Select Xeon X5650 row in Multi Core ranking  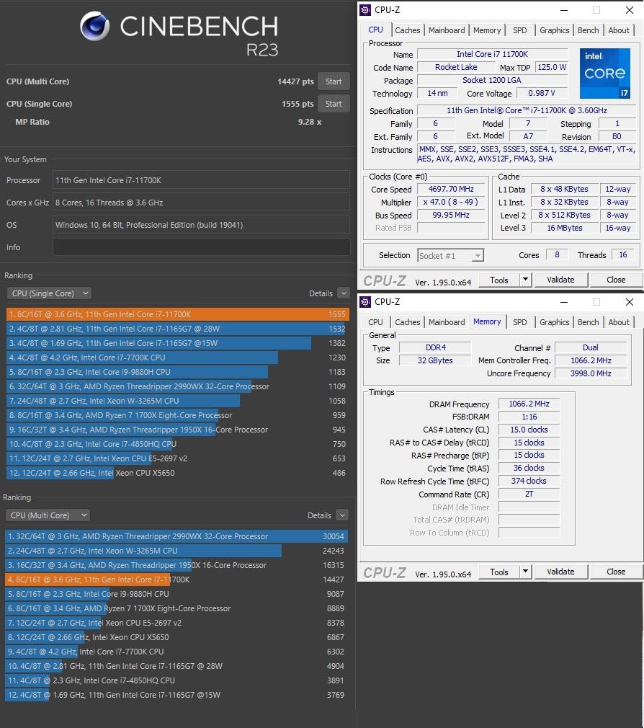point(176,637)
